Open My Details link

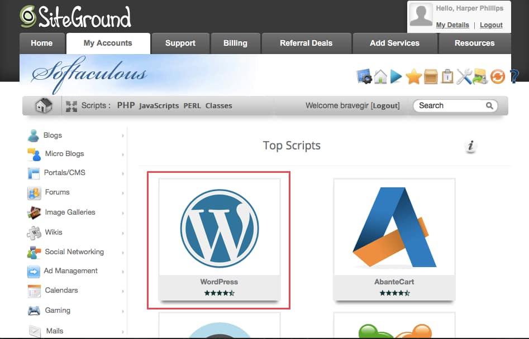coord(452,25)
